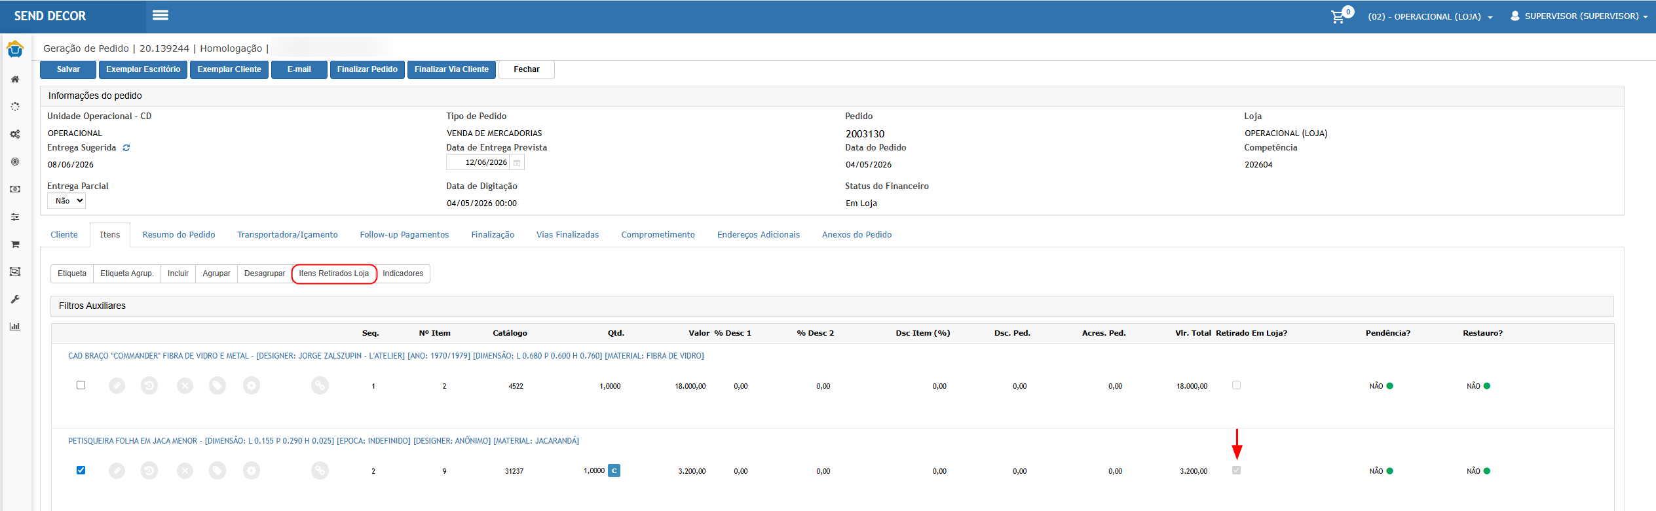Click the Data de Entrega Prevista date field
The width and height of the screenshot is (1656, 511).
pos(478,162)
